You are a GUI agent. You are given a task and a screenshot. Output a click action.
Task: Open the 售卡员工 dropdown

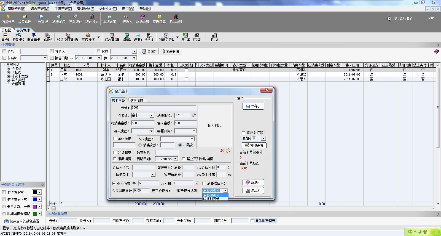(x=153, y=174)
